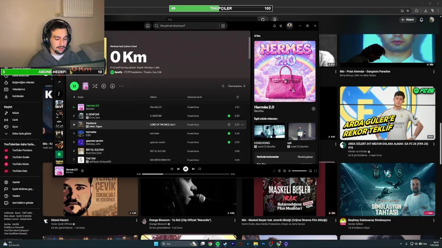
Task: Enter Spotify full screen mode
Action: coord(315,171)
